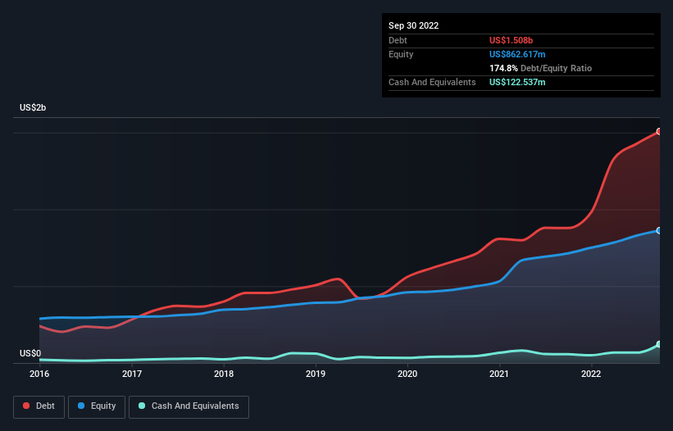Click the US$862.617m equity value
This screenshot has width=673, height=431.
pos(517,54)
